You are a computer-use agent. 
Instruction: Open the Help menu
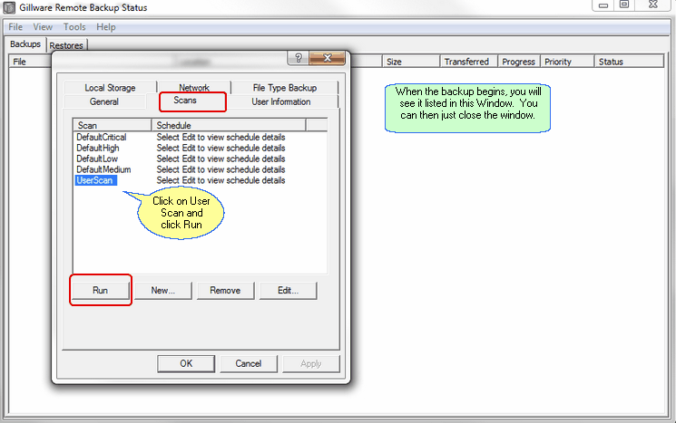tap(105, 27)
